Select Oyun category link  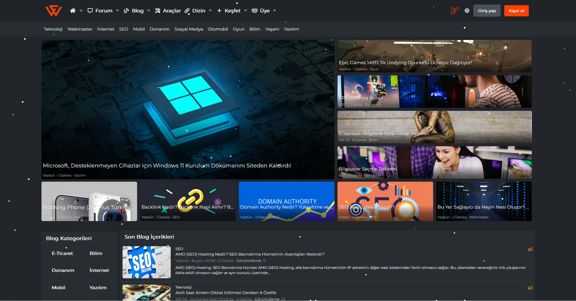click(239, 29)
